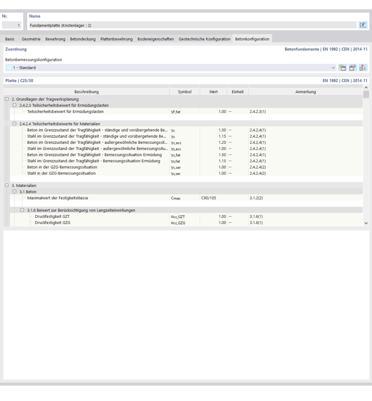The width and height of the screenshot is (372, 401).
Task: Click the 'Betonfundamente | EN 1992 | CEN | 2014-11' link
Action: pyautogui.click(x=326, y=49)
